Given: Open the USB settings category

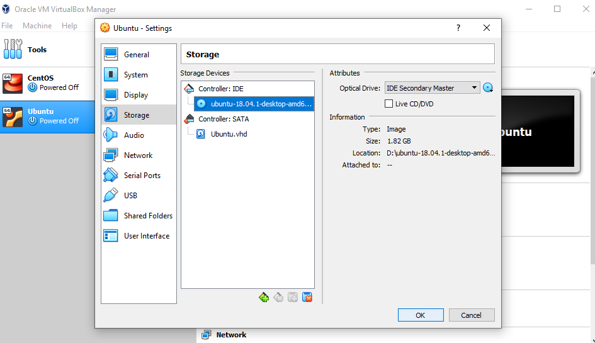Looking at the screenshot, I should [139, 195].
